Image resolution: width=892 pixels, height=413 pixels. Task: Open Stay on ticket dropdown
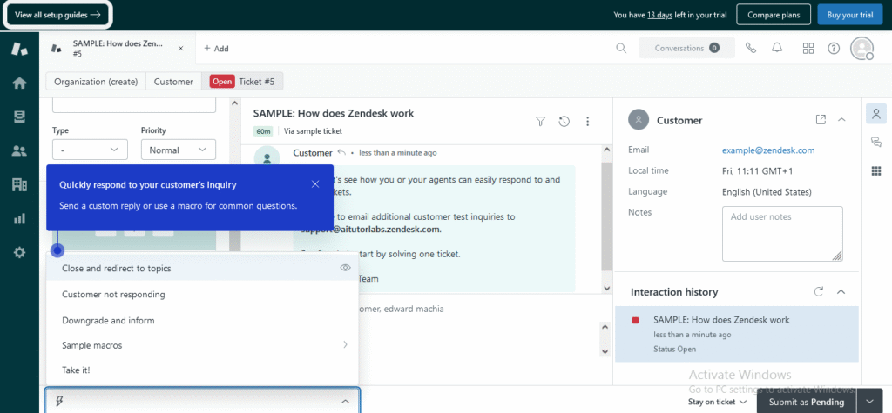(718, 402)
